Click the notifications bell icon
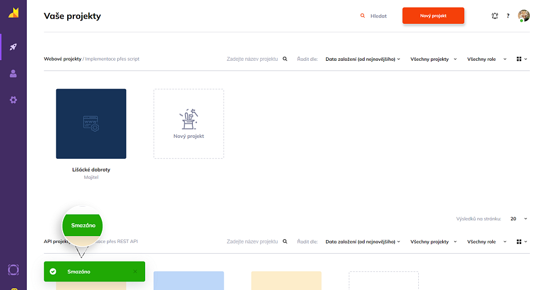 tap(495, 16)
